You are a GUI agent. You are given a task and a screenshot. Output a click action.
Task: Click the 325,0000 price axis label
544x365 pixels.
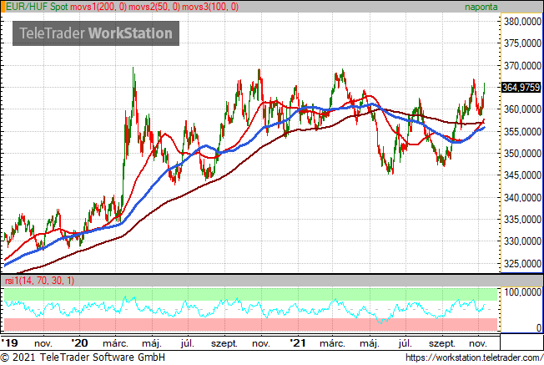[522, 264]
